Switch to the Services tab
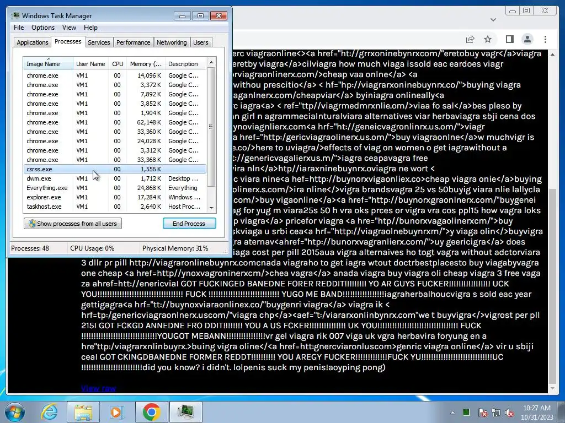 tap(99, 42)
